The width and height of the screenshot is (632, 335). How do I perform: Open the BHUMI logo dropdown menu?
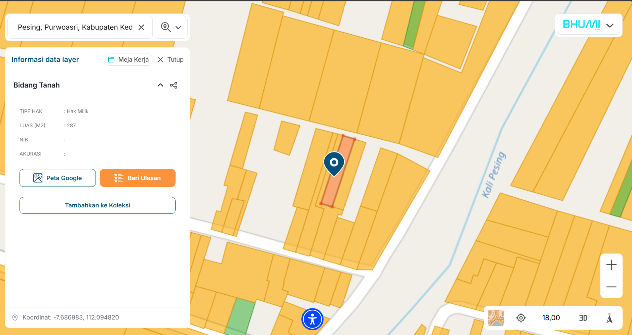(609, 26)
